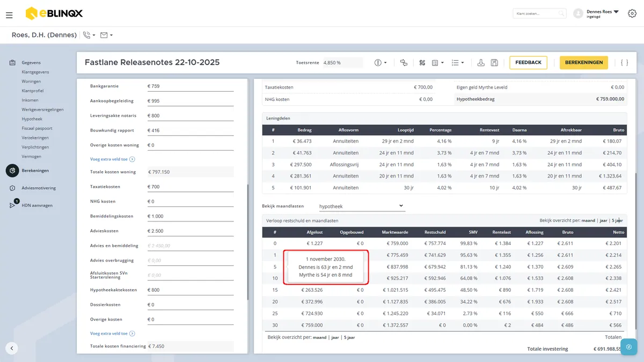Click the FEEDBACK button

tap(528, 63)
